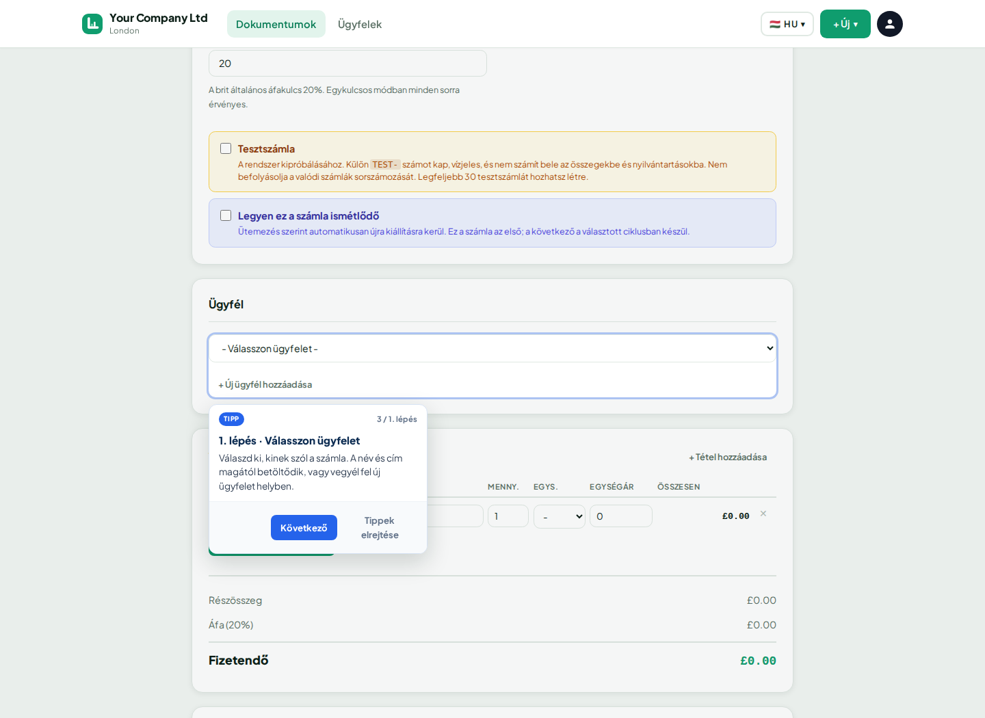
Task: Click the green company logo icon
Action: [92, 24]
